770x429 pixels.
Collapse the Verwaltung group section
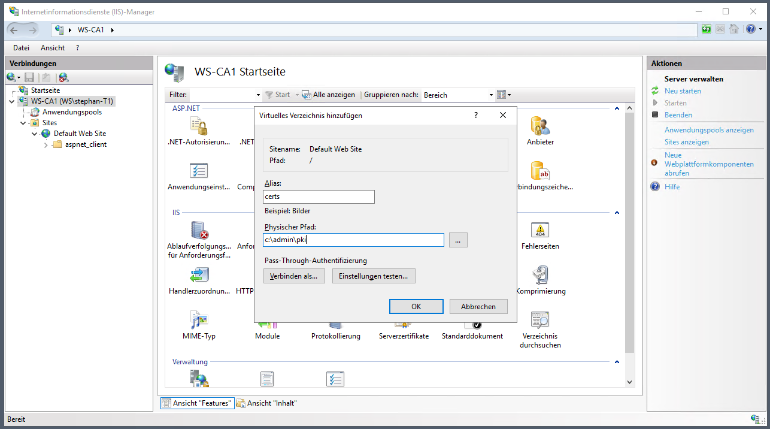pos(617,362)
